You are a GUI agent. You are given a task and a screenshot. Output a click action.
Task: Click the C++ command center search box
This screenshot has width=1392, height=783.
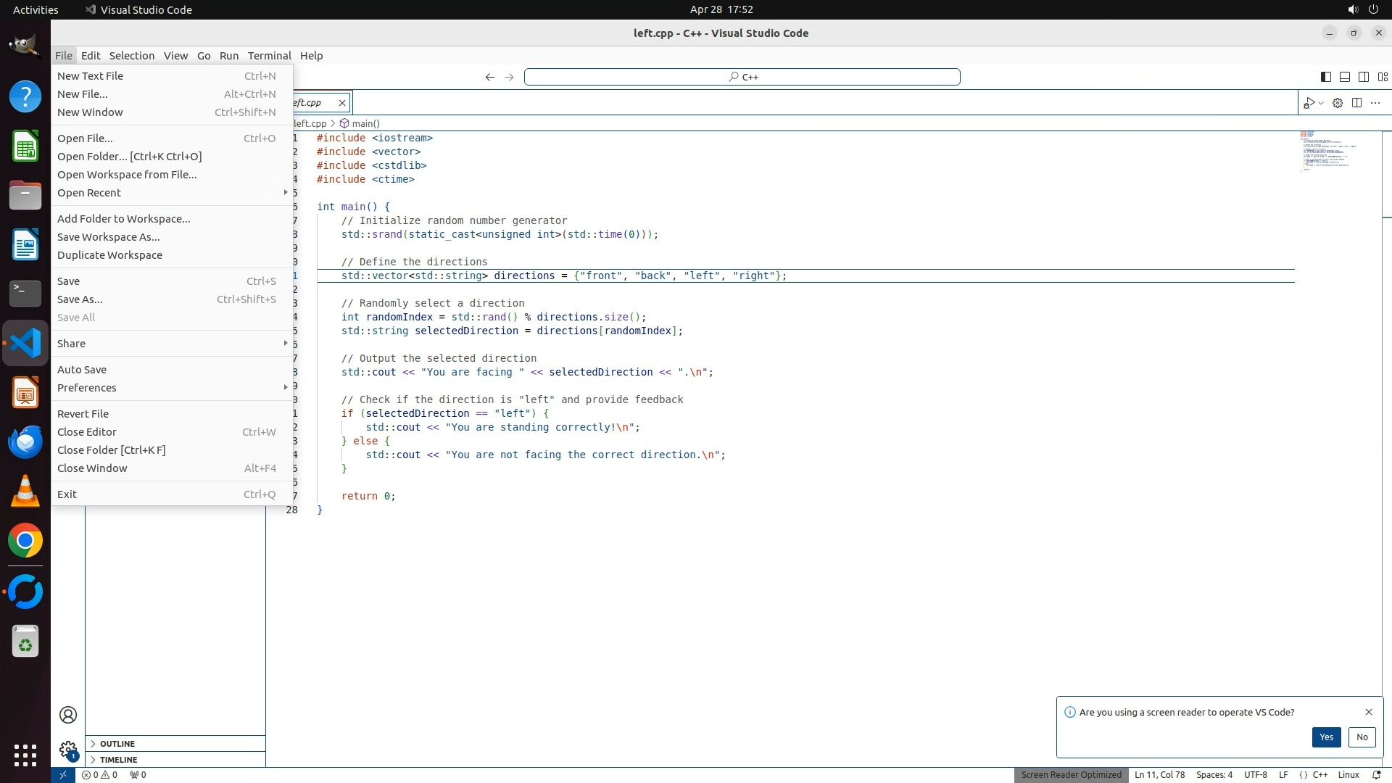742,77
